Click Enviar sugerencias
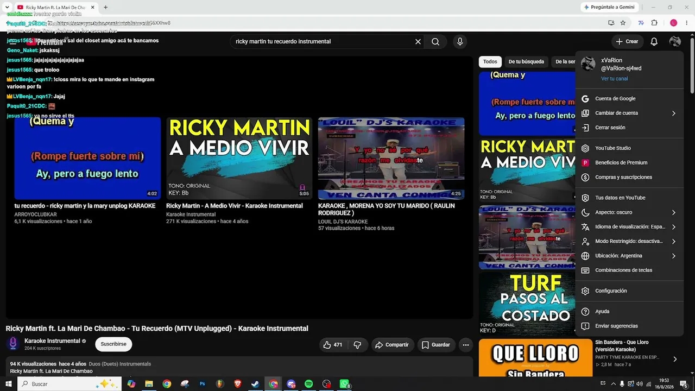695x391 pixels. point(629,326)
